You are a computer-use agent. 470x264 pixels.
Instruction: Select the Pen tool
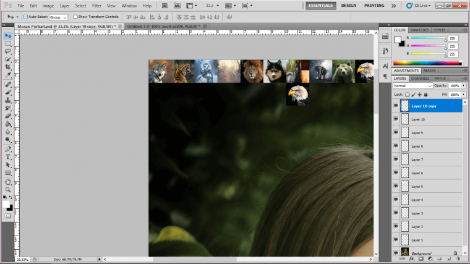pos(8,149)
